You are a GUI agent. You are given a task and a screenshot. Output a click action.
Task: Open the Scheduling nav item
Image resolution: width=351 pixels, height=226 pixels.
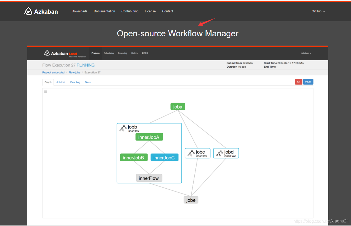tap(109, 53)
